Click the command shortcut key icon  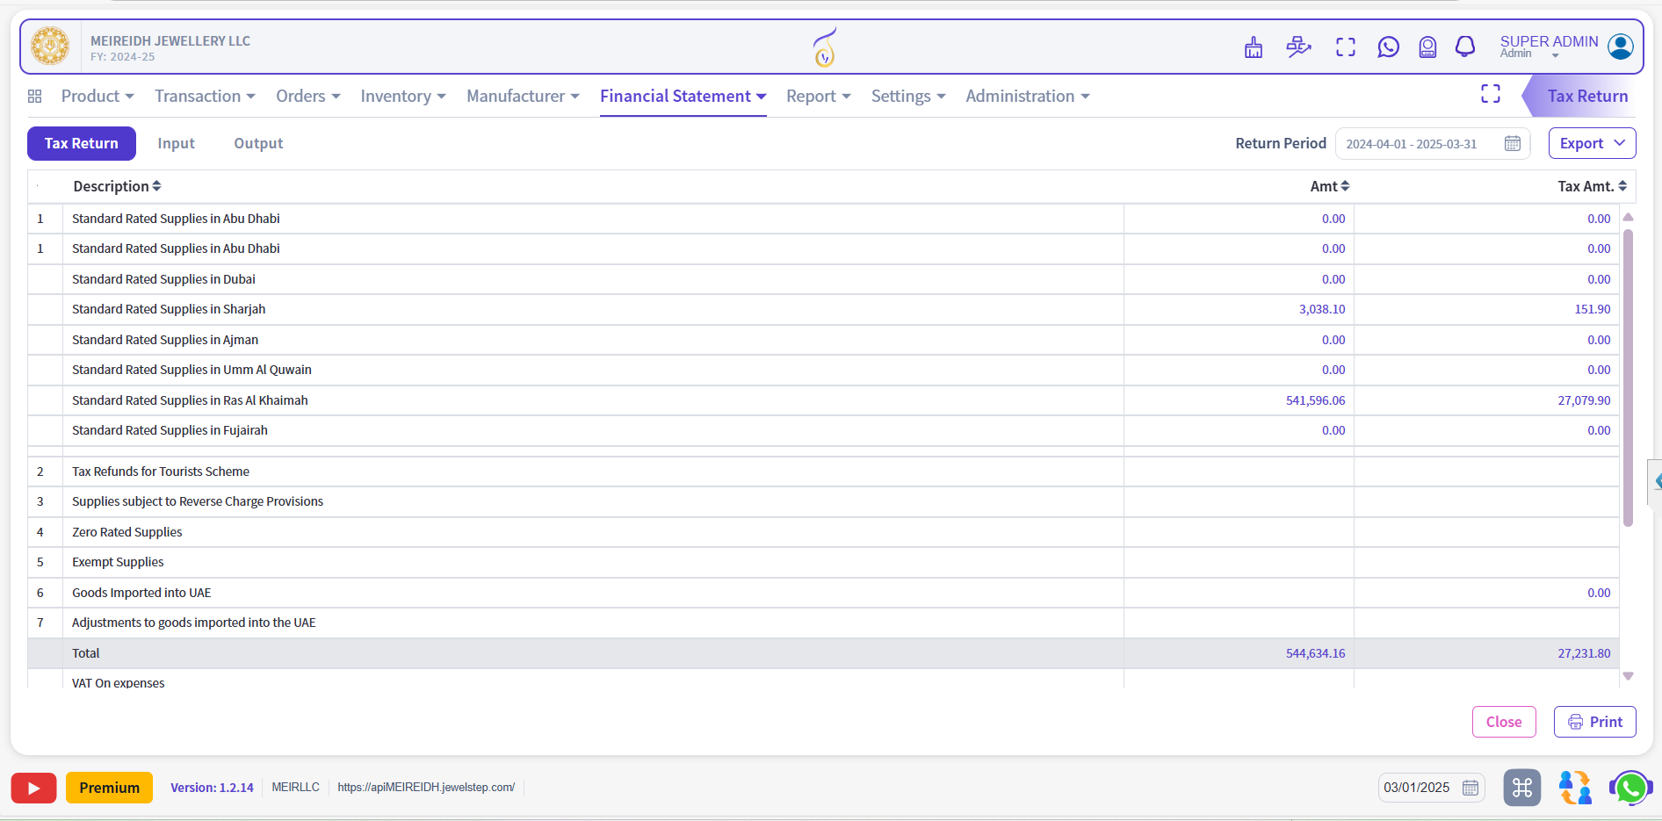[x=1522, y=788]
